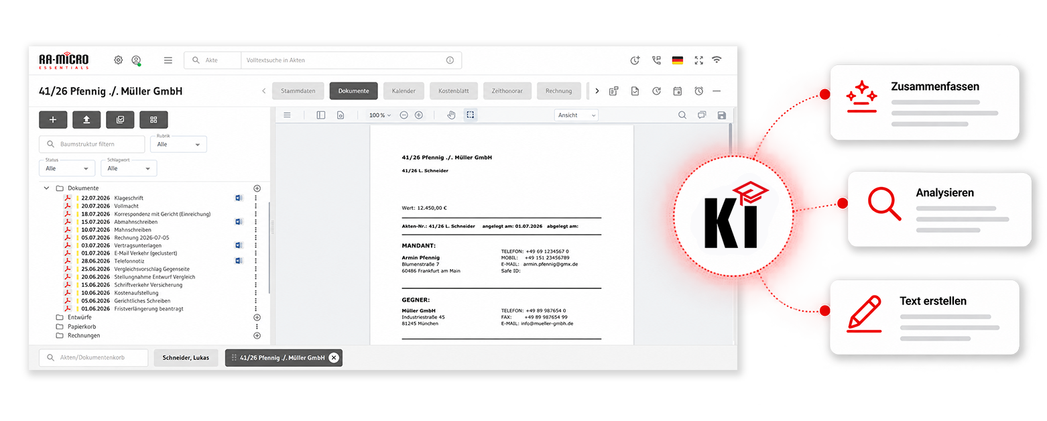Switch to the Stammdaten tab
The image size is (1047, 421).
[298, 91]
